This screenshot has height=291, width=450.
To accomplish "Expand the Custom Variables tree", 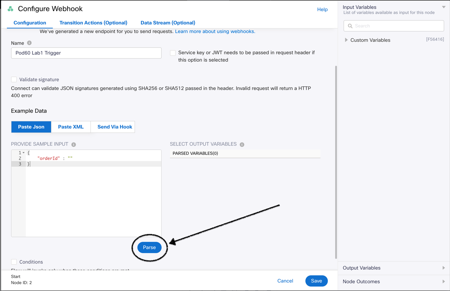I will pos(346,40).
